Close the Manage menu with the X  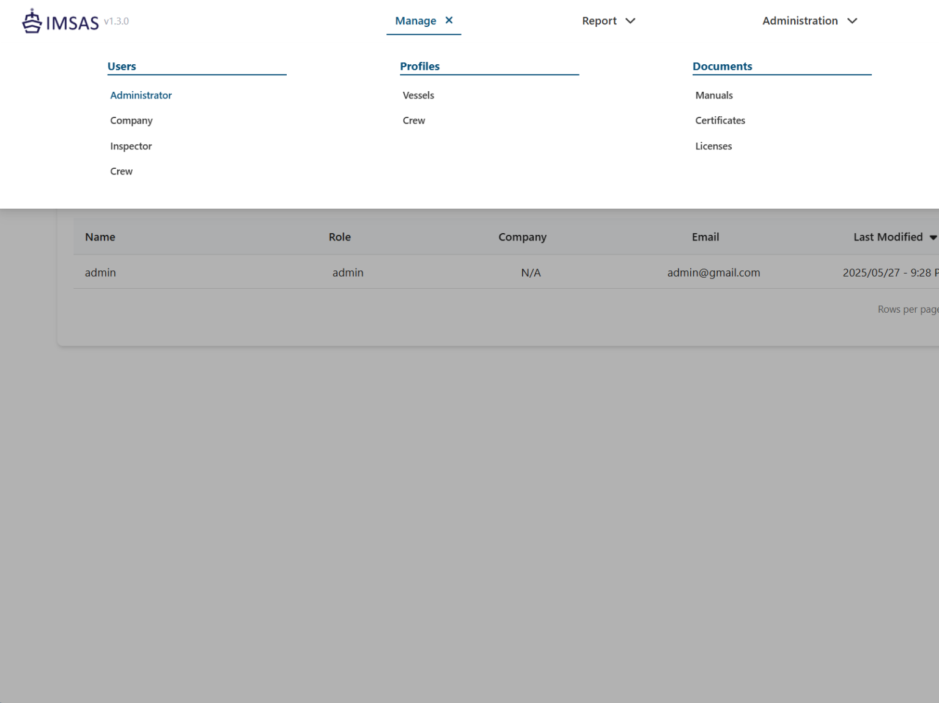click(x=449, y=20)
